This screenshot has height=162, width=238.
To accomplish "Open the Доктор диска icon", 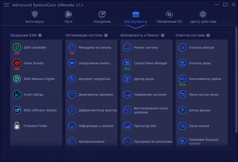I will [127, 79].
